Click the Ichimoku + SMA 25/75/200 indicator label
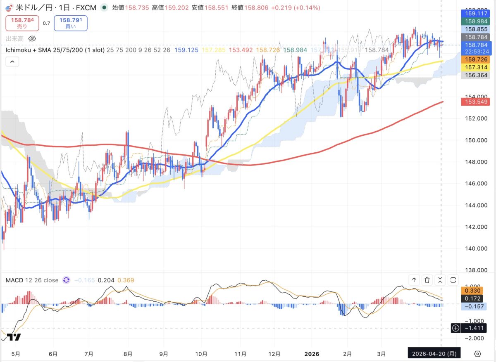 coord(54,50)
